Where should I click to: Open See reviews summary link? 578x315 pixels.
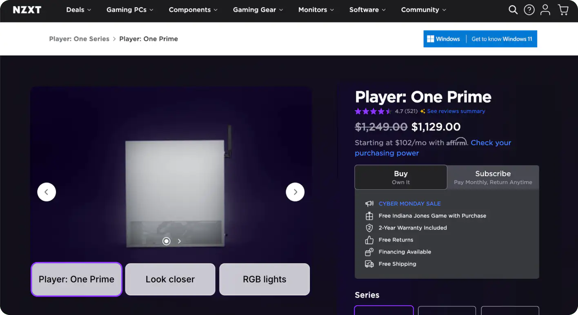(x=456, y=111)
